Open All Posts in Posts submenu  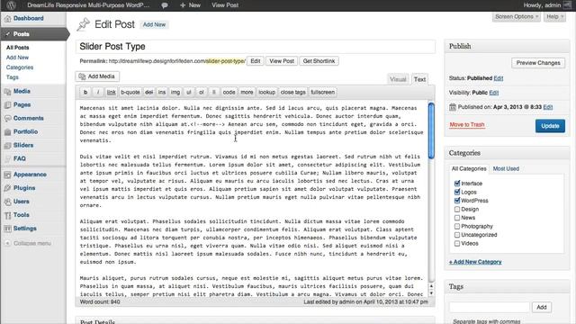pos(17,48)
